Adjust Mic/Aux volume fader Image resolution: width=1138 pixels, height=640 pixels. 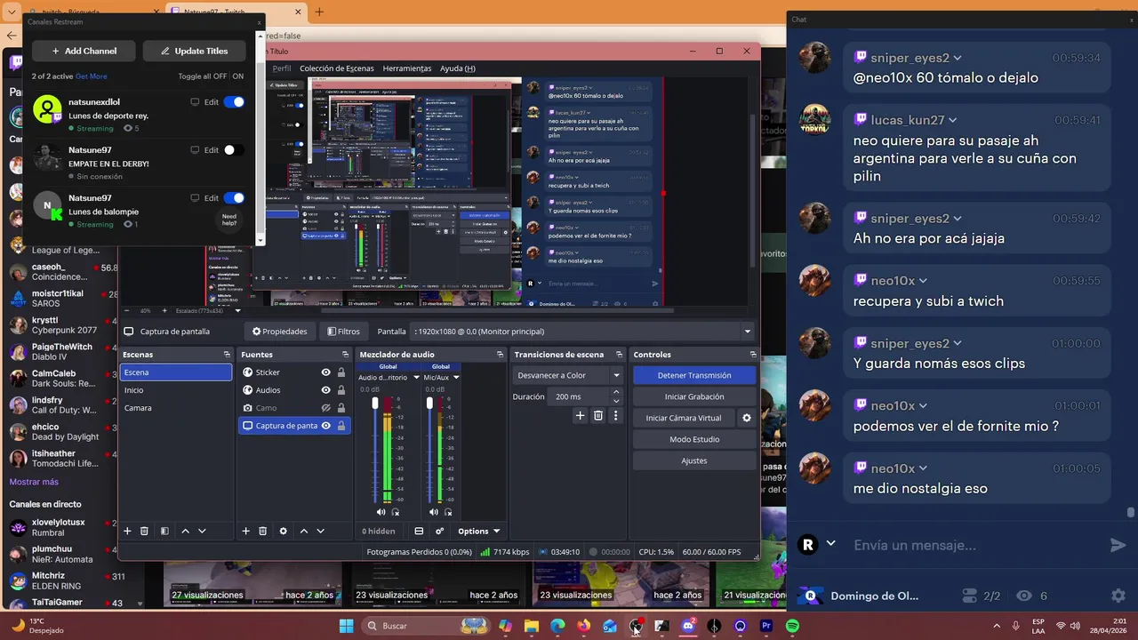coord(429,404)
